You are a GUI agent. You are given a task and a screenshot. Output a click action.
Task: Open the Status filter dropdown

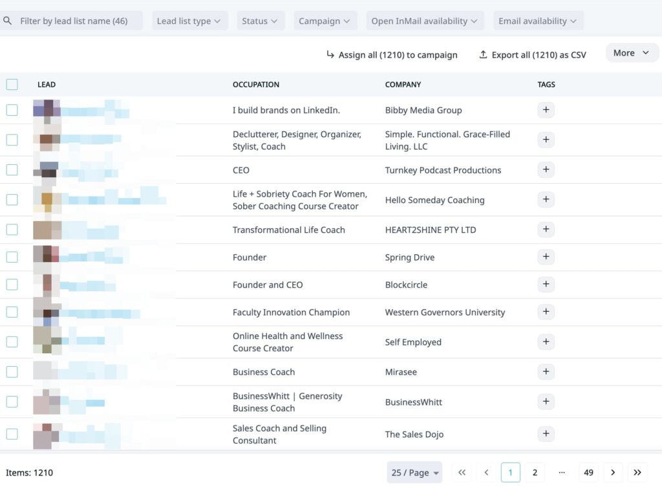(x=260, y=21)
